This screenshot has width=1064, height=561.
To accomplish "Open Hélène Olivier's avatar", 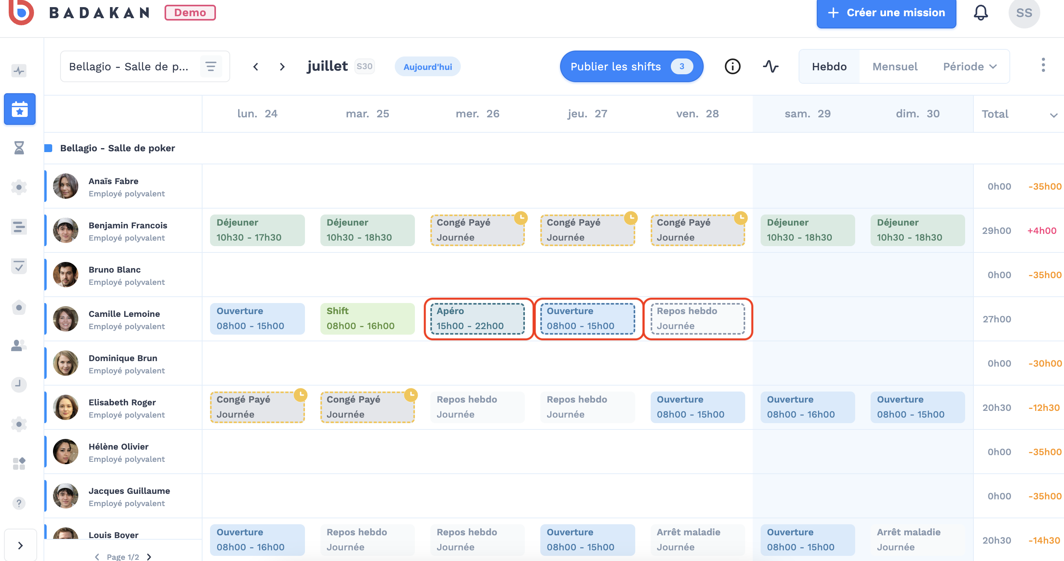I will (65, 451).
